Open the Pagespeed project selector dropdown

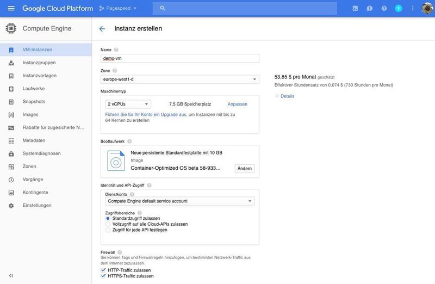(x=117, y=8)
